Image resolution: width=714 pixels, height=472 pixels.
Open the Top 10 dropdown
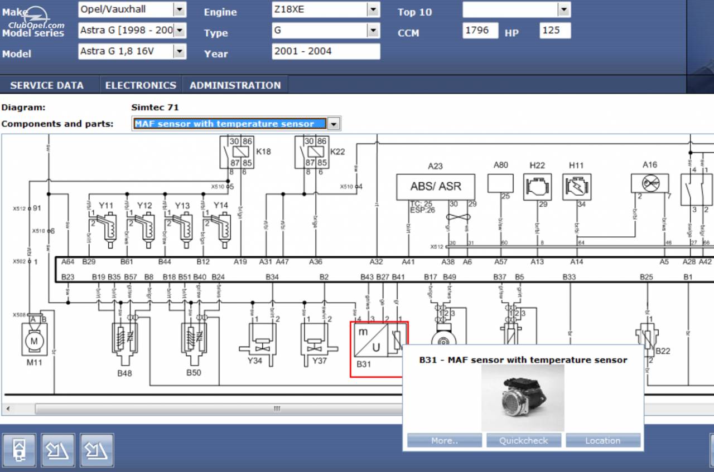[564, 9]
